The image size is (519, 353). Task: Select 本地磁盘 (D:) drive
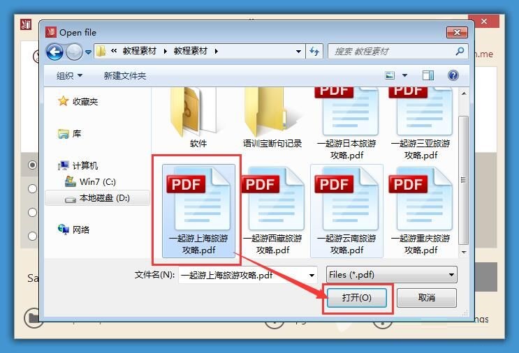click(97, 198)
